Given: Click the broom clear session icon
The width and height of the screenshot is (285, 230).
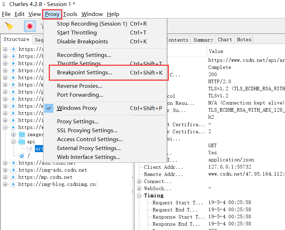Looking at the screenshot, I should click(9, 26).
